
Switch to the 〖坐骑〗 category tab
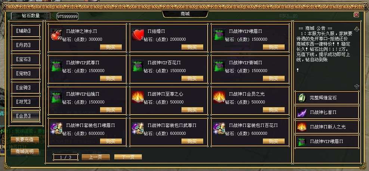(x=26, y=88)
